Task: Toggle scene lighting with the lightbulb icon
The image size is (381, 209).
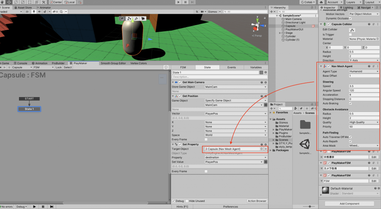Action: click(x=34, y=12)
